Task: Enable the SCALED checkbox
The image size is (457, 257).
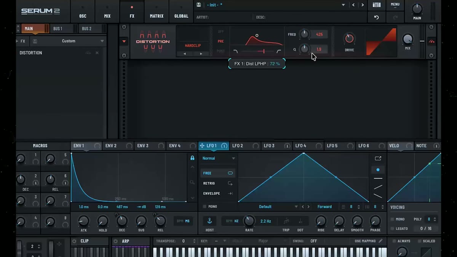Action: point(419,241)
